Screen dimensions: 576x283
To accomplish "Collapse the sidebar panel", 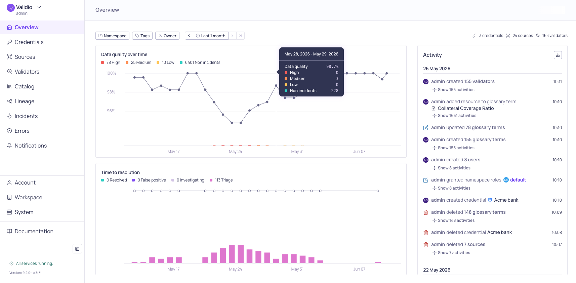I will point(77,249).
